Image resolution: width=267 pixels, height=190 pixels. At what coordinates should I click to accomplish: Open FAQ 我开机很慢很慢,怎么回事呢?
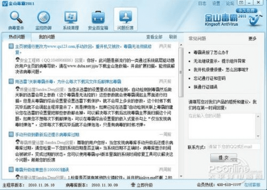221,70
